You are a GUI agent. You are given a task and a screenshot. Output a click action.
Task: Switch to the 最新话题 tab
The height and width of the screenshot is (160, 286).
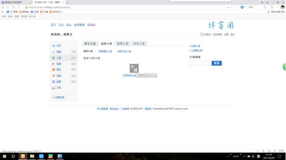click(90, 44)
